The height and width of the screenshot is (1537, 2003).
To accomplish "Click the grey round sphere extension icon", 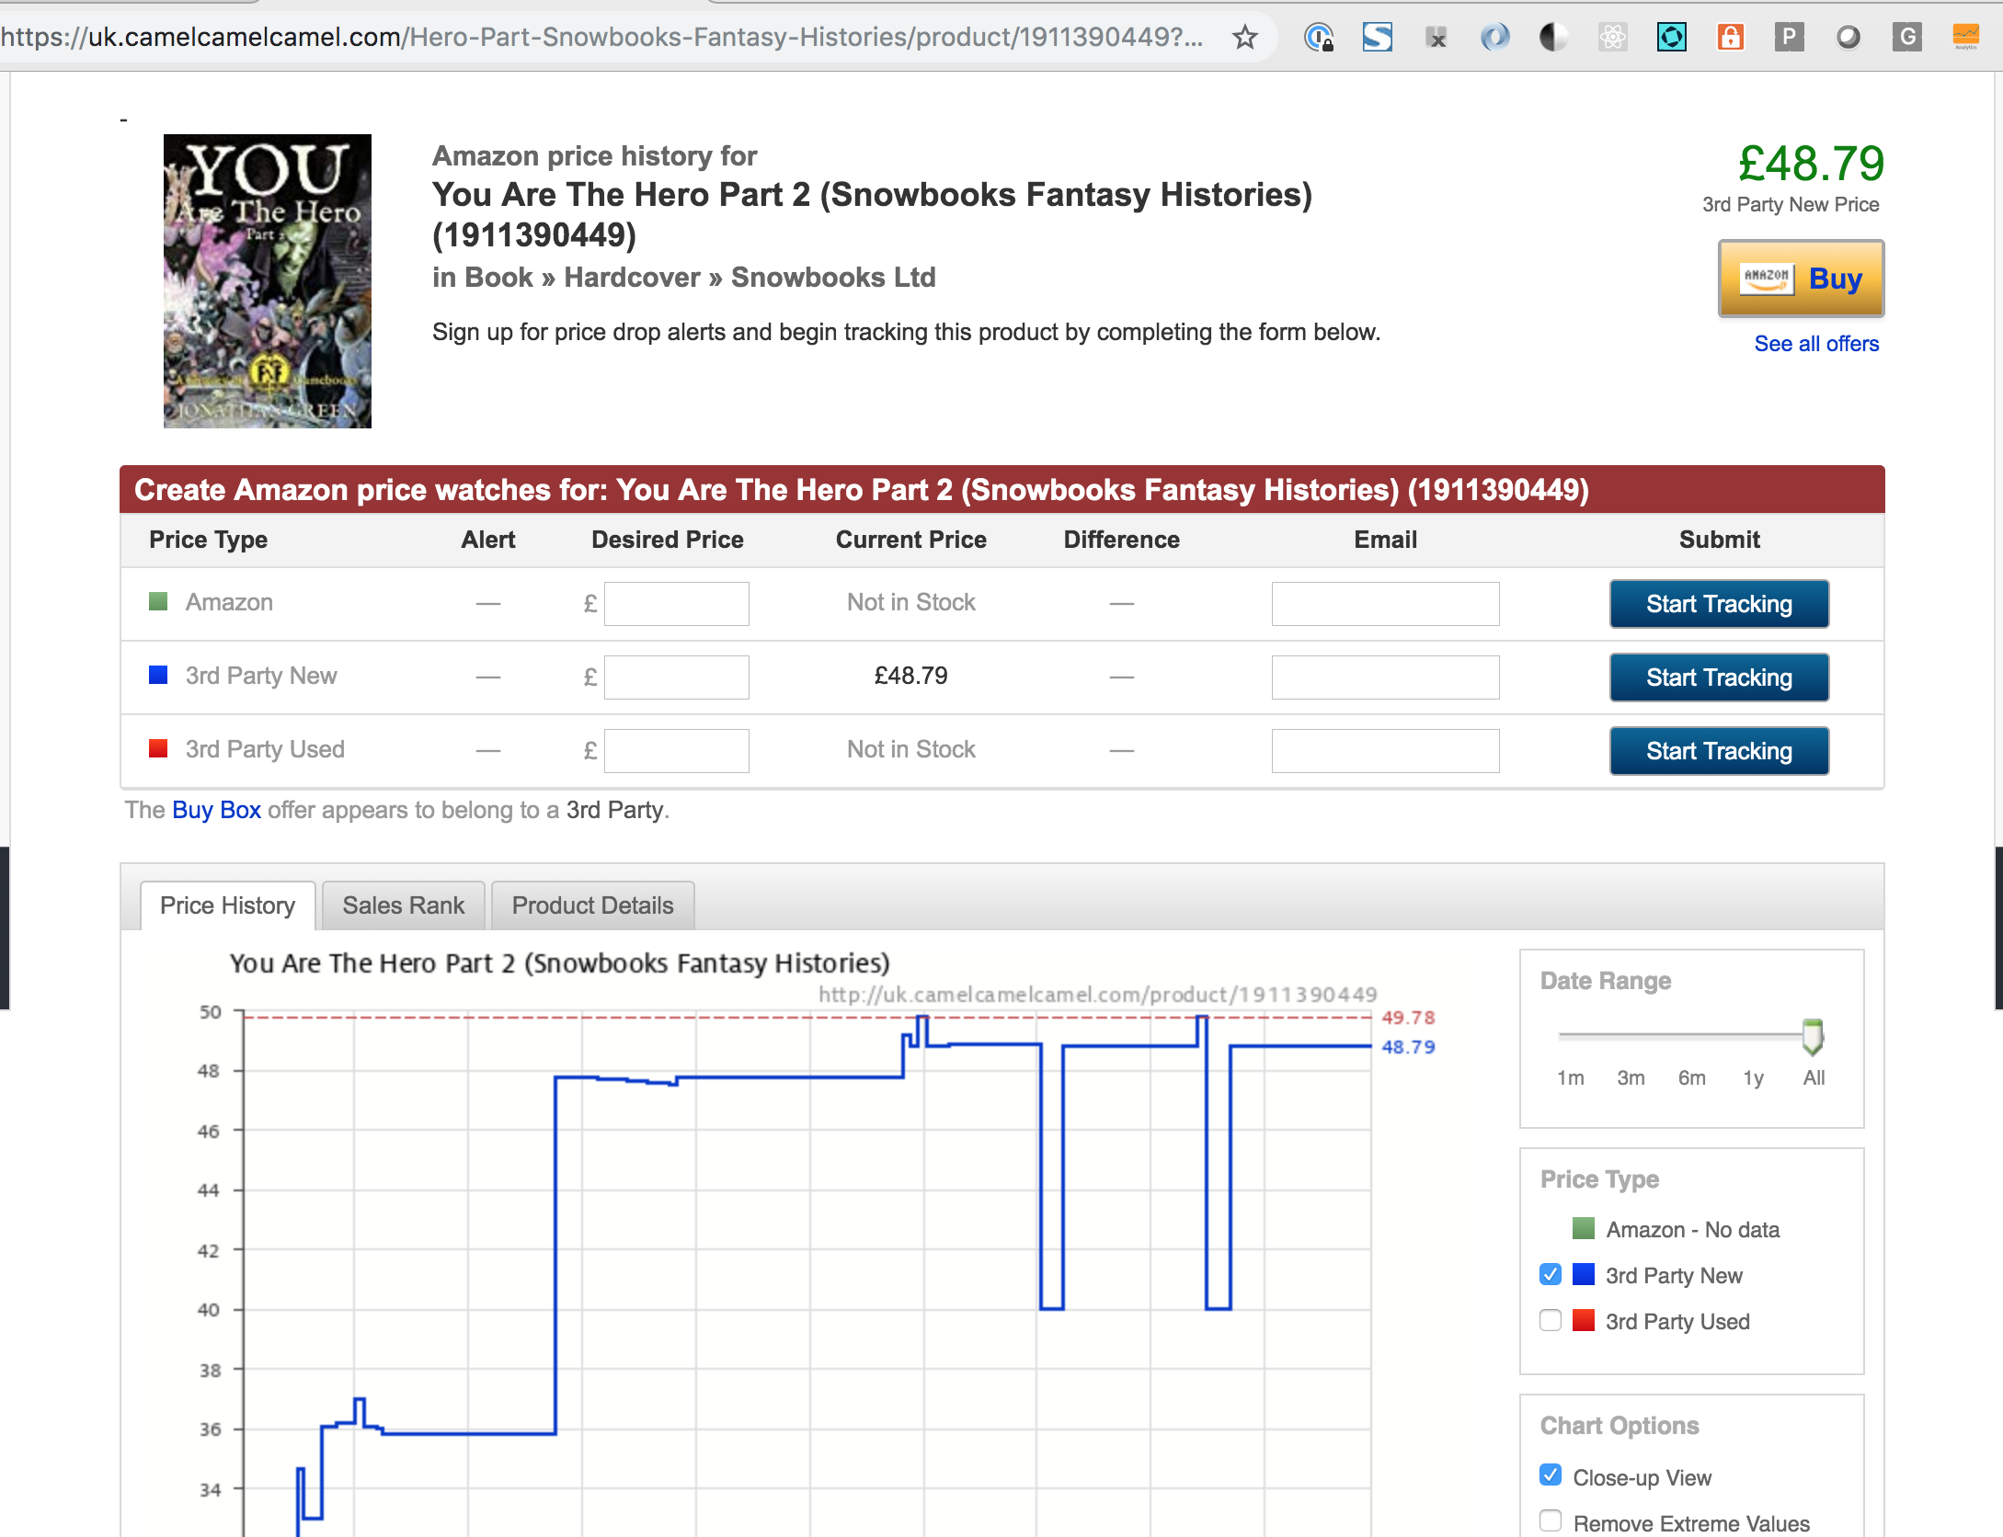I will [x=1848, y=37].
